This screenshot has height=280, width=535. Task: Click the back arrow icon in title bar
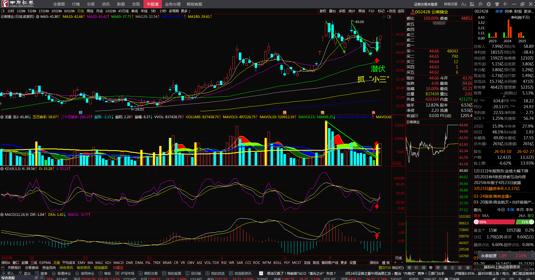[x=505, y=4]
